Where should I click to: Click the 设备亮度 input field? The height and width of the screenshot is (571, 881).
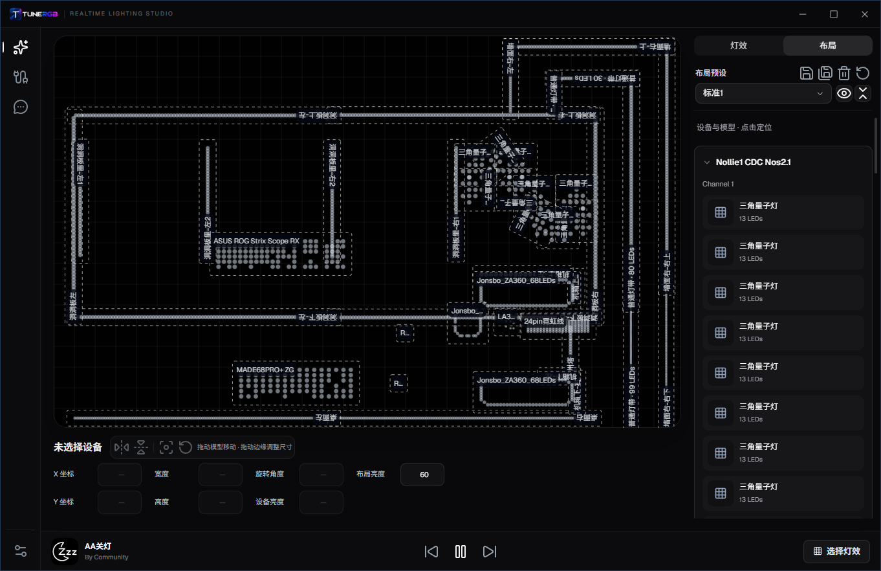321,502
